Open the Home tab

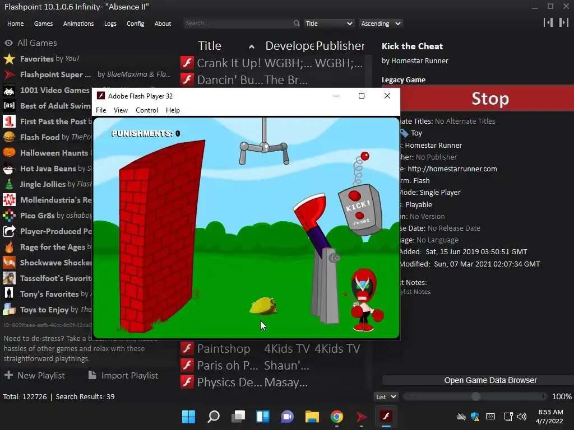pyautogui.click(x=15, y=24)
